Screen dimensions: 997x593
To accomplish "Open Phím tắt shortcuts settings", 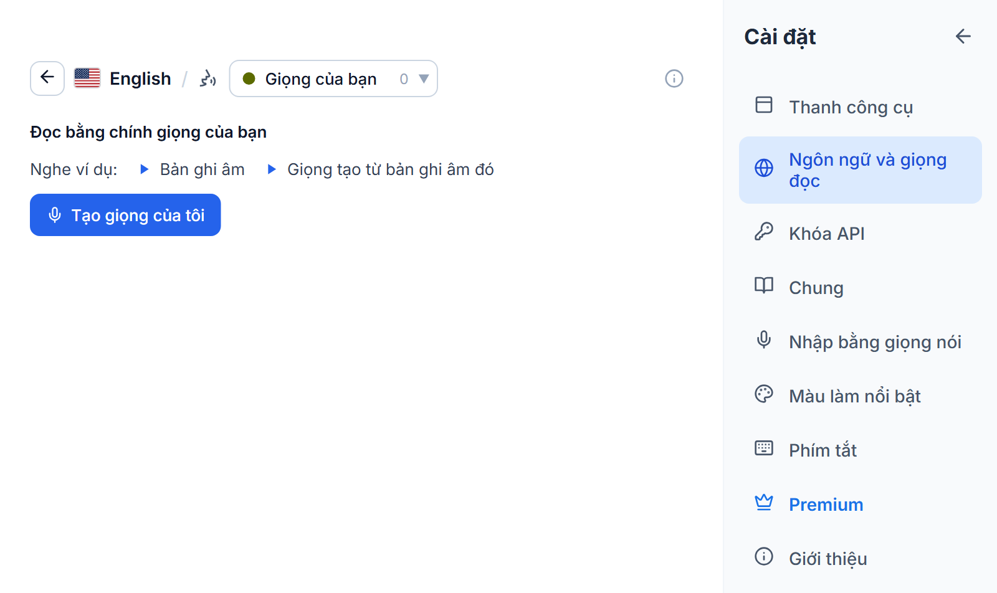I will click(x=861, y=450).
